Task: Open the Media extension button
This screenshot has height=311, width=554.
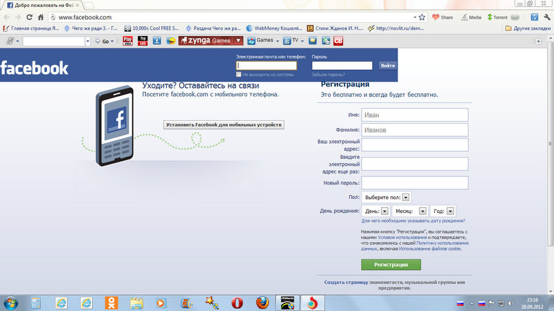Action: [472, 17]
